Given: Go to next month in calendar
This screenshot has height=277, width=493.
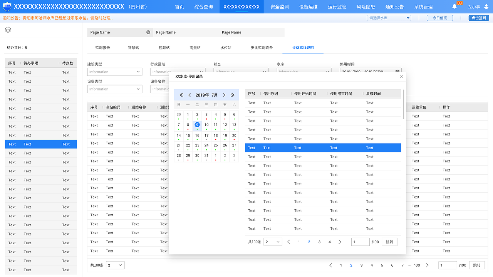Looking at the screenshot, I should pos(224,95).
